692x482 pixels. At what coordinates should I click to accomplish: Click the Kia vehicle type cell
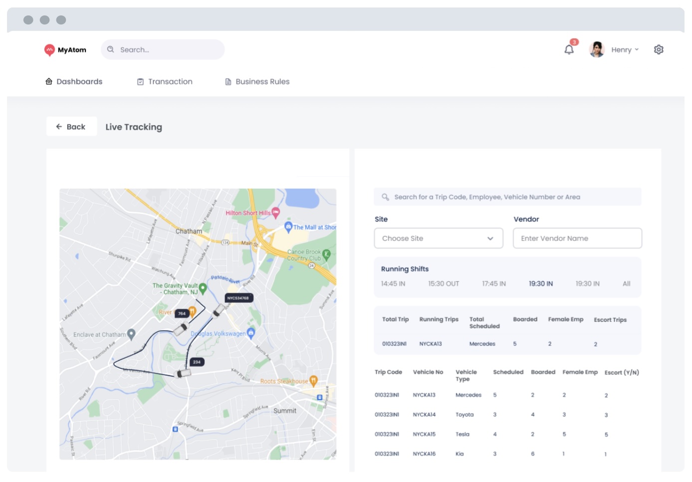pos(460,454)
